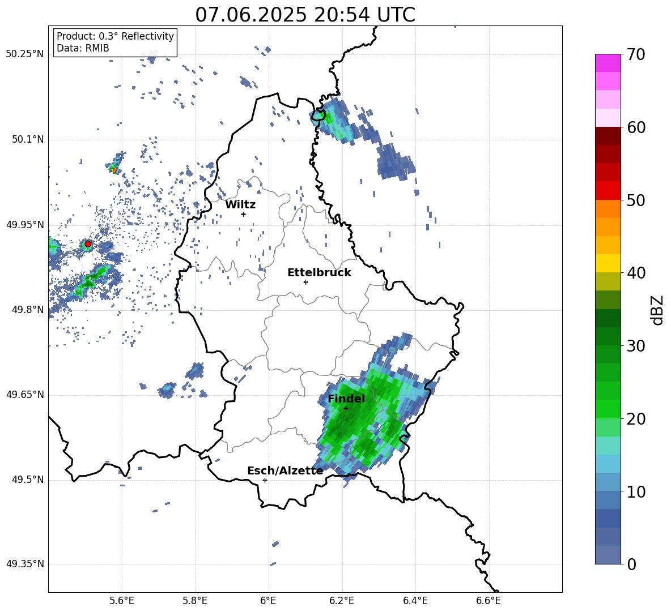Click the 5.6°E longitude tick label
The width and height of the screenshot is (671, 612).
pyautogui.click(x=121, y=601)
